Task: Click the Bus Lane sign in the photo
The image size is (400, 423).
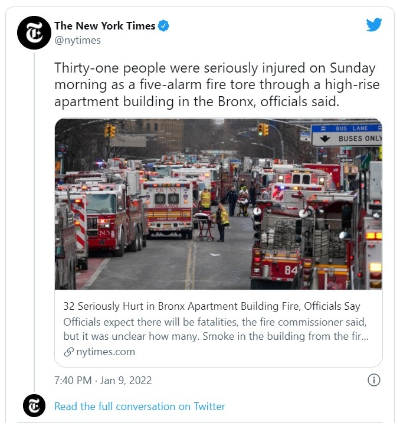Action: (x=346, y=136)
